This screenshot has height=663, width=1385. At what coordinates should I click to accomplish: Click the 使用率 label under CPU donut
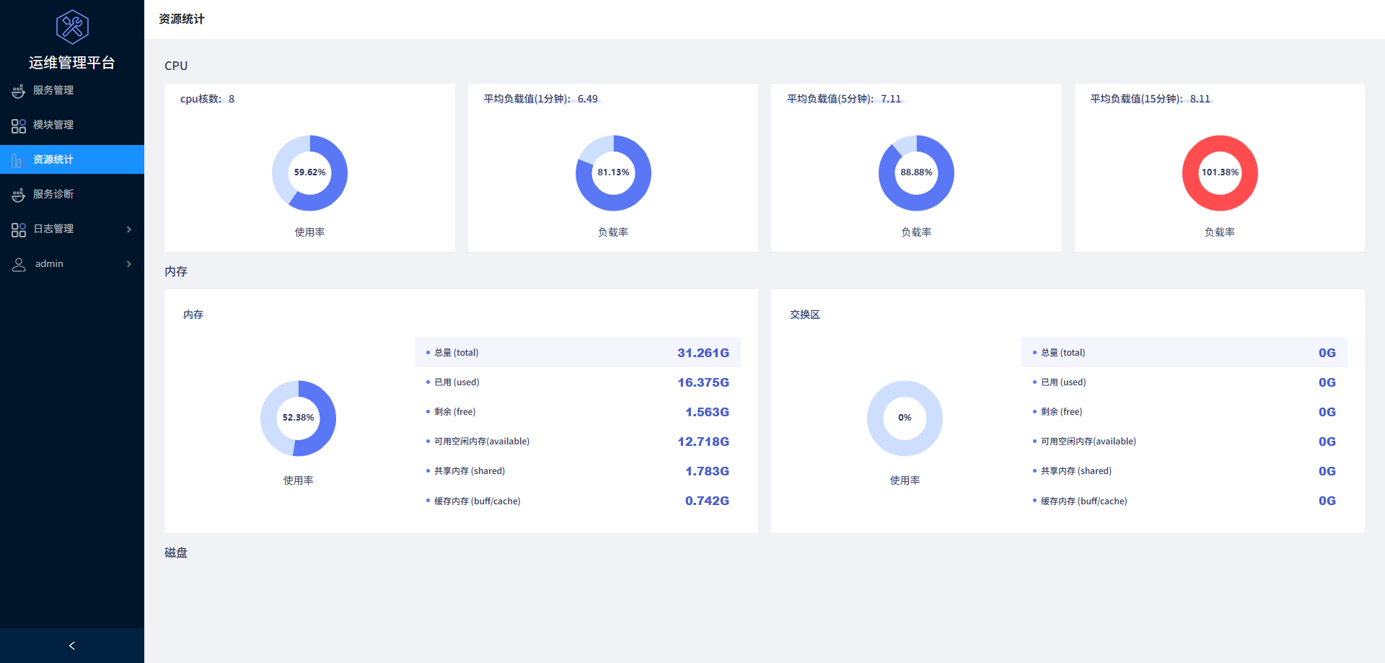point(309,232)
